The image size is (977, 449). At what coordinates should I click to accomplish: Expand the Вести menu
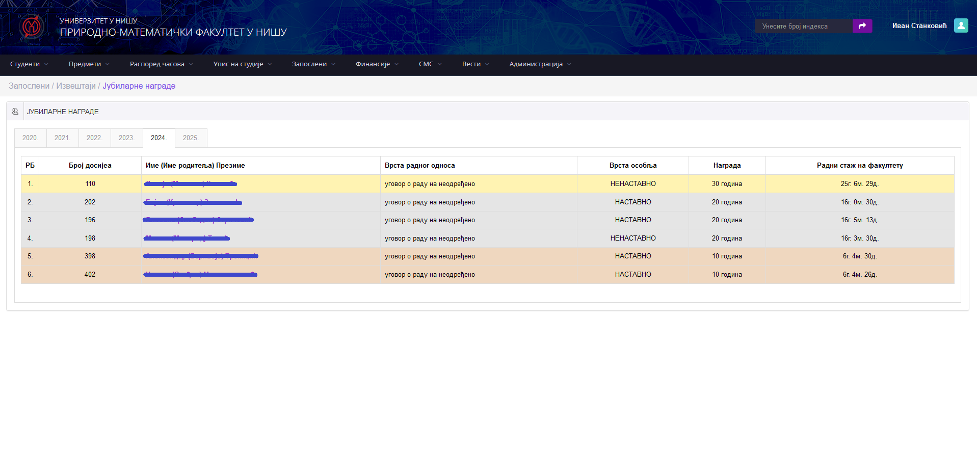475,64
